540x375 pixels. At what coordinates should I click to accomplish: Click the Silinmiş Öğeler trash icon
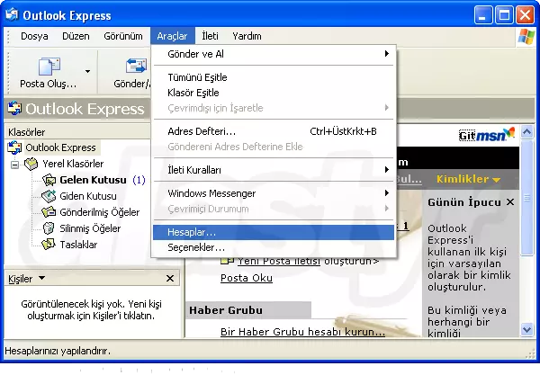point(49,228)
